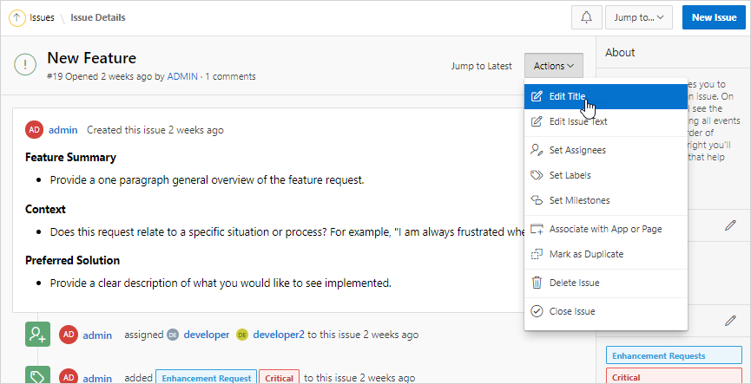Select Set Assignees menu option

pos(577,150)
